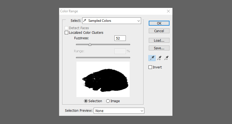Enable Localized Color Clusters checkbox
The height and width of the screenshot is (124, 232).
[66, 32]
